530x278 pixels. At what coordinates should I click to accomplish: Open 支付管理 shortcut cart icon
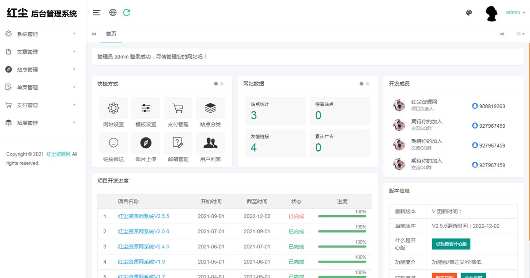pyautogui.click(x=178, y=108)
